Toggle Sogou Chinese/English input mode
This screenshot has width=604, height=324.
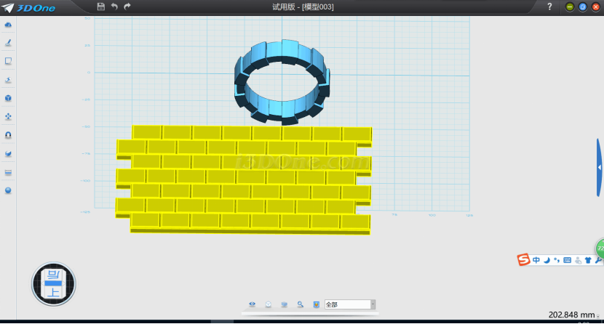pos(536,260)
